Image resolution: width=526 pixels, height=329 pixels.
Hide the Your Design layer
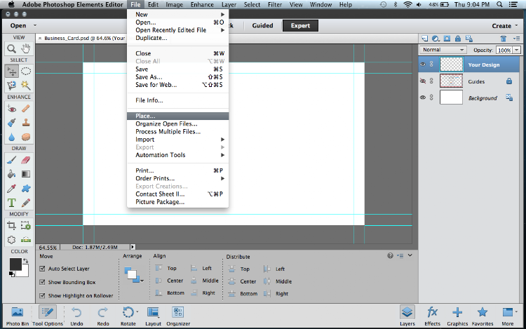point(423,65)
